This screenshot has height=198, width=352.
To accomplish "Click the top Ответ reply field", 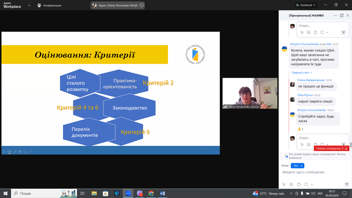I will coord(323,26).
